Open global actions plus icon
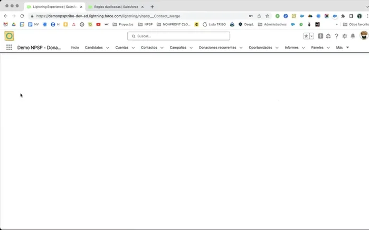Image resolution: width=369 pixels, height=230 pixels. click(320, 36)
